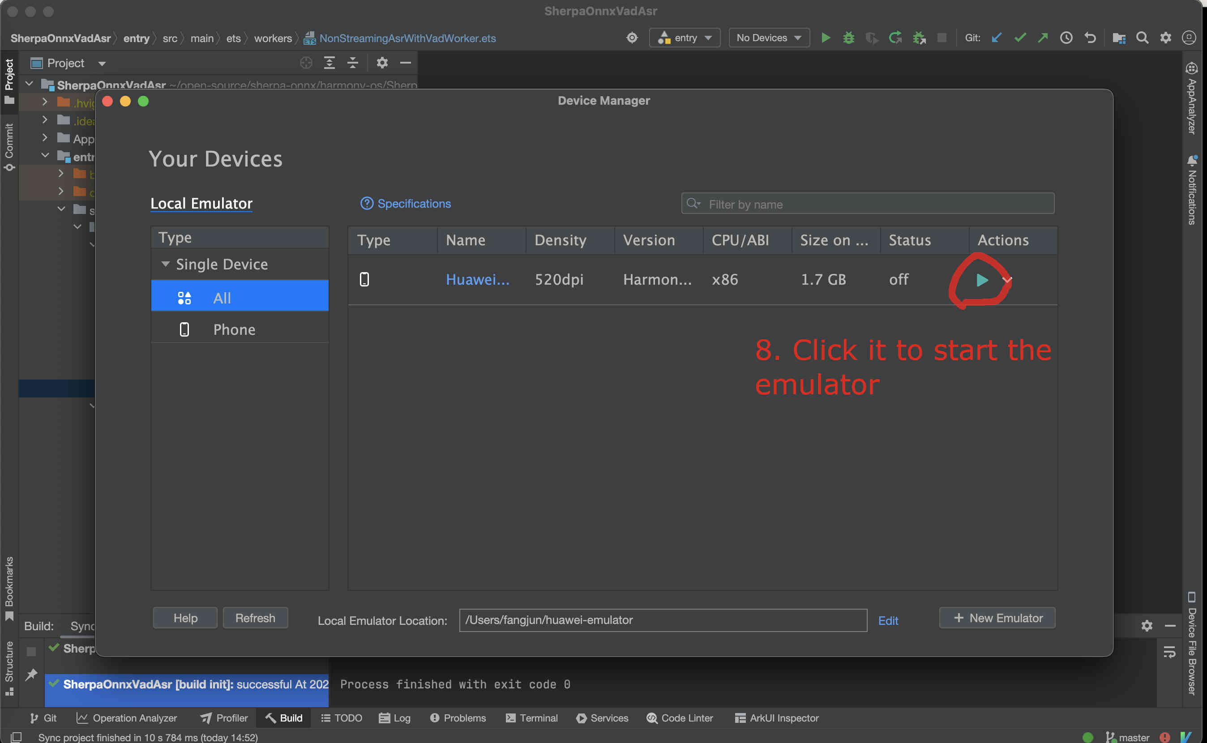Click the New Emulator button
The height and width of the screenshot is (743, 1207).
pyautogui.click(x=997, y=618)
